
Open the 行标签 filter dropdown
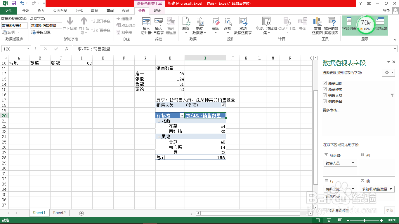point(183,115)
